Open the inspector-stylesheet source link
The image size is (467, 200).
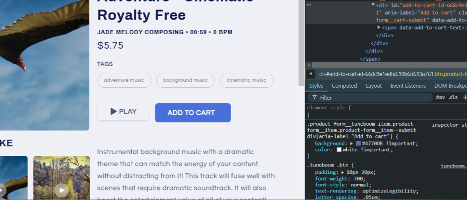point(449,125)
